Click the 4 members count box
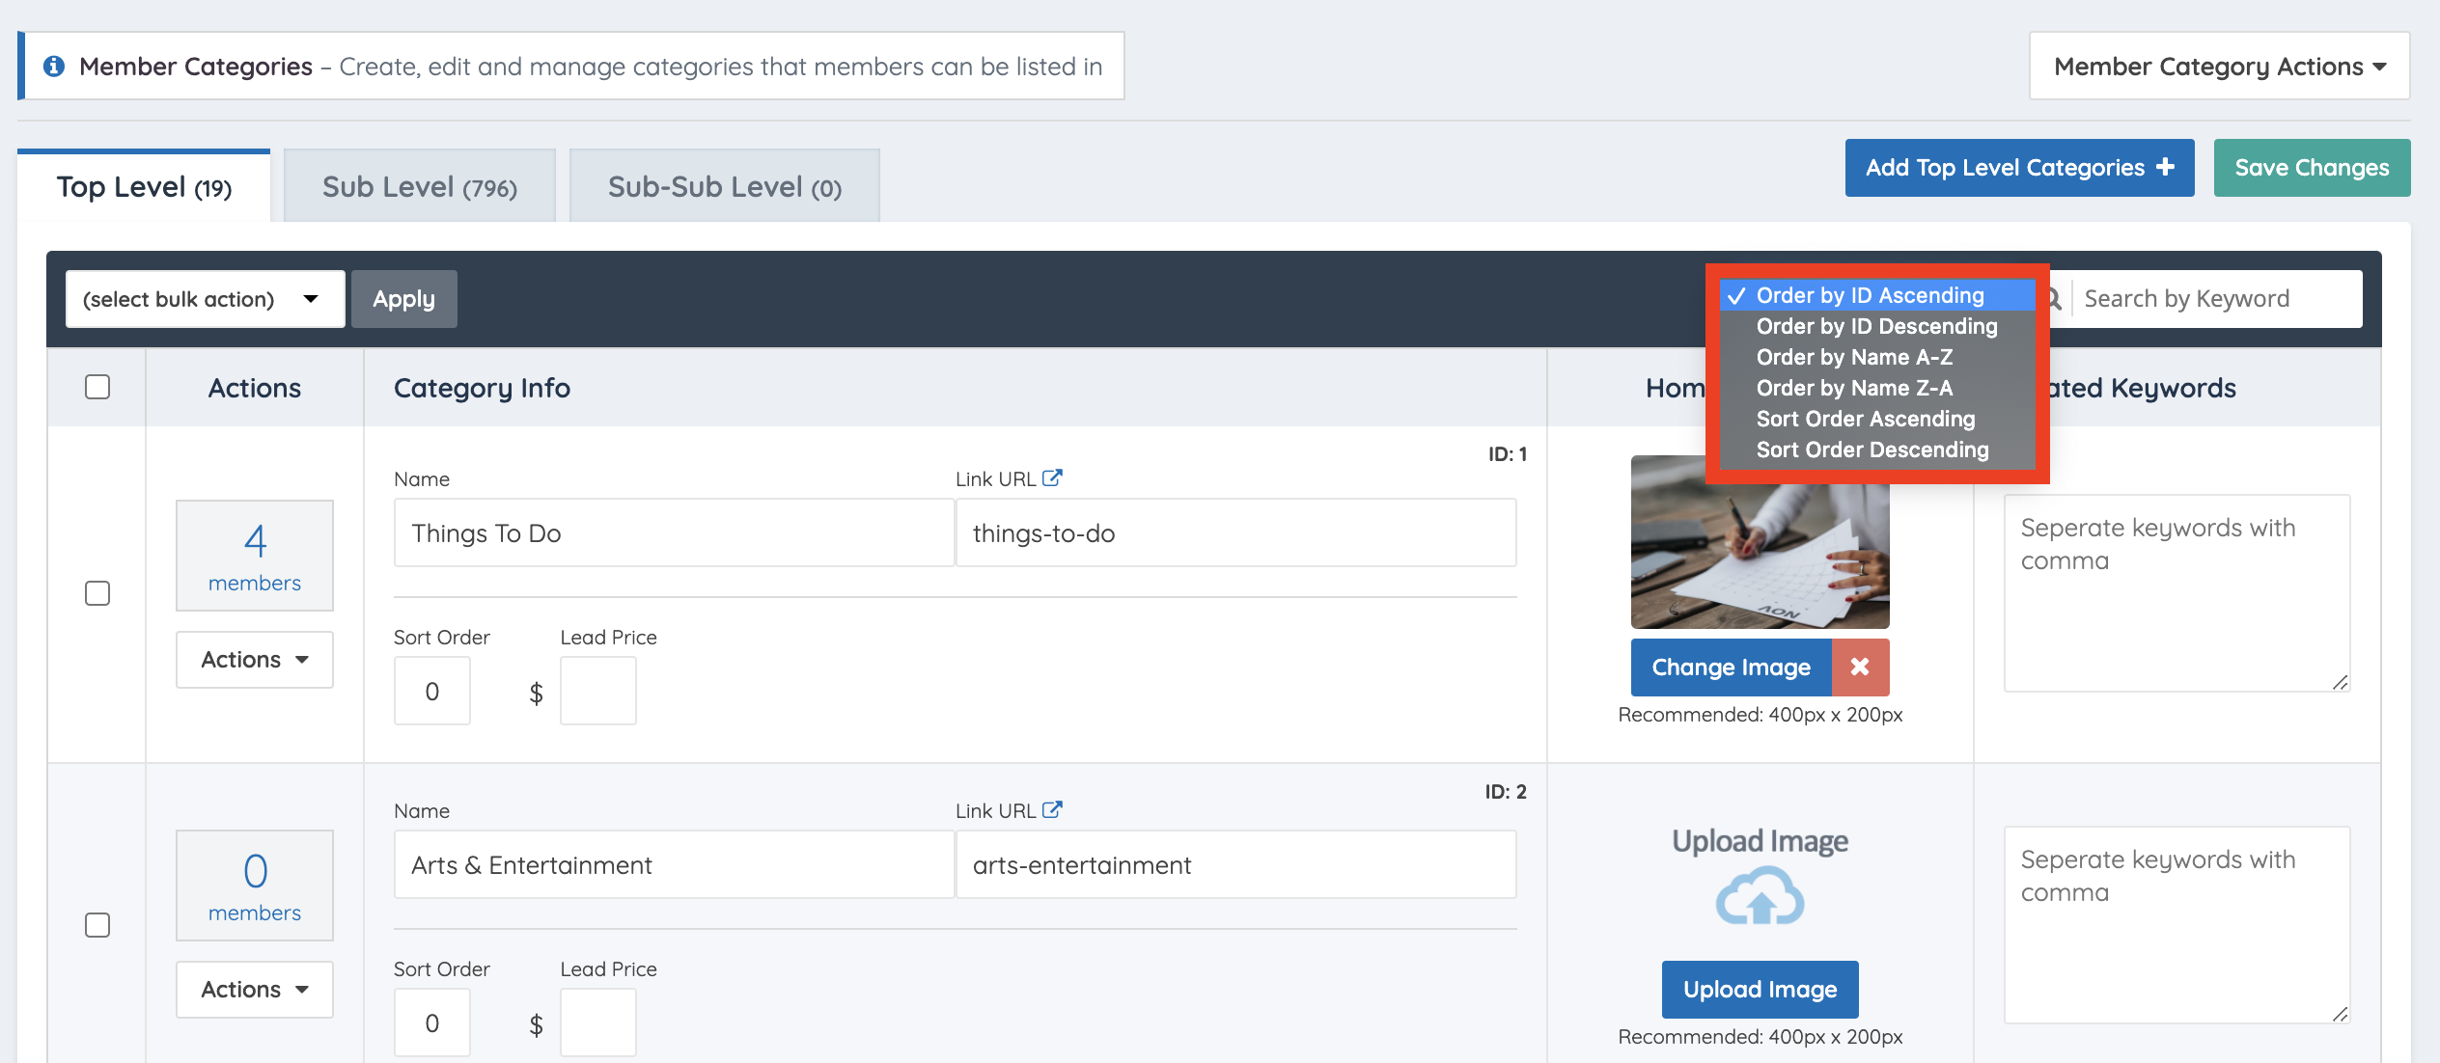2440x1063 pixels. click(254, 555)
